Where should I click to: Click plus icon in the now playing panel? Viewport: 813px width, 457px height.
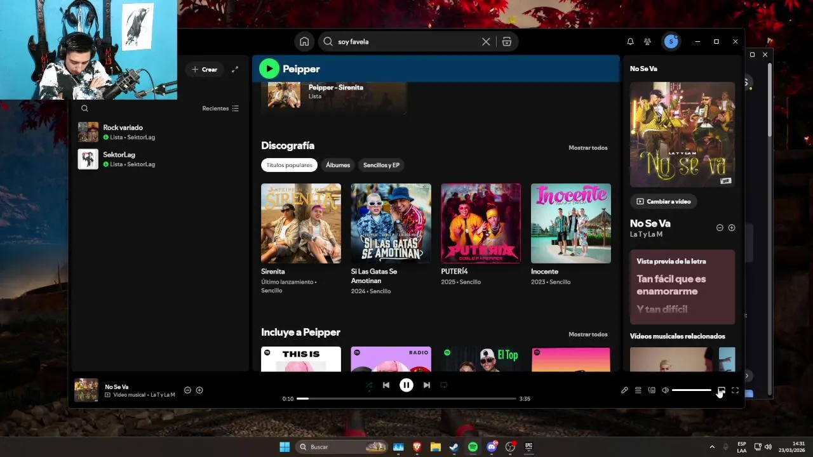(732, 227)
